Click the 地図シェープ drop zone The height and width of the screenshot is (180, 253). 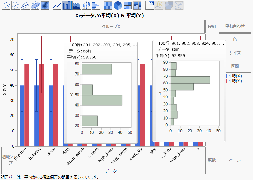pyautogui.click(x=9, y=160)
